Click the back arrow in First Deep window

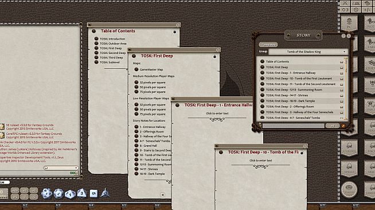162,195
